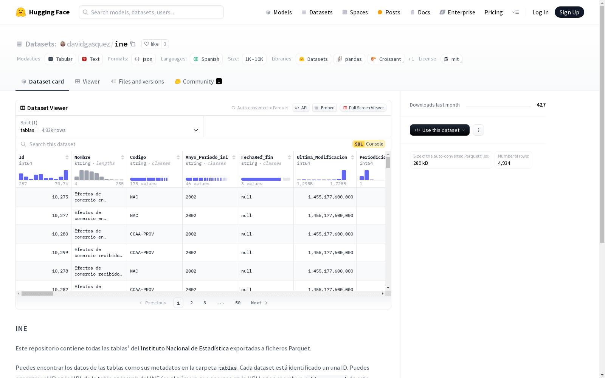Screen dimensions: 605x378
Task: Select the Datasets library tag
Action: pos(313,59)
